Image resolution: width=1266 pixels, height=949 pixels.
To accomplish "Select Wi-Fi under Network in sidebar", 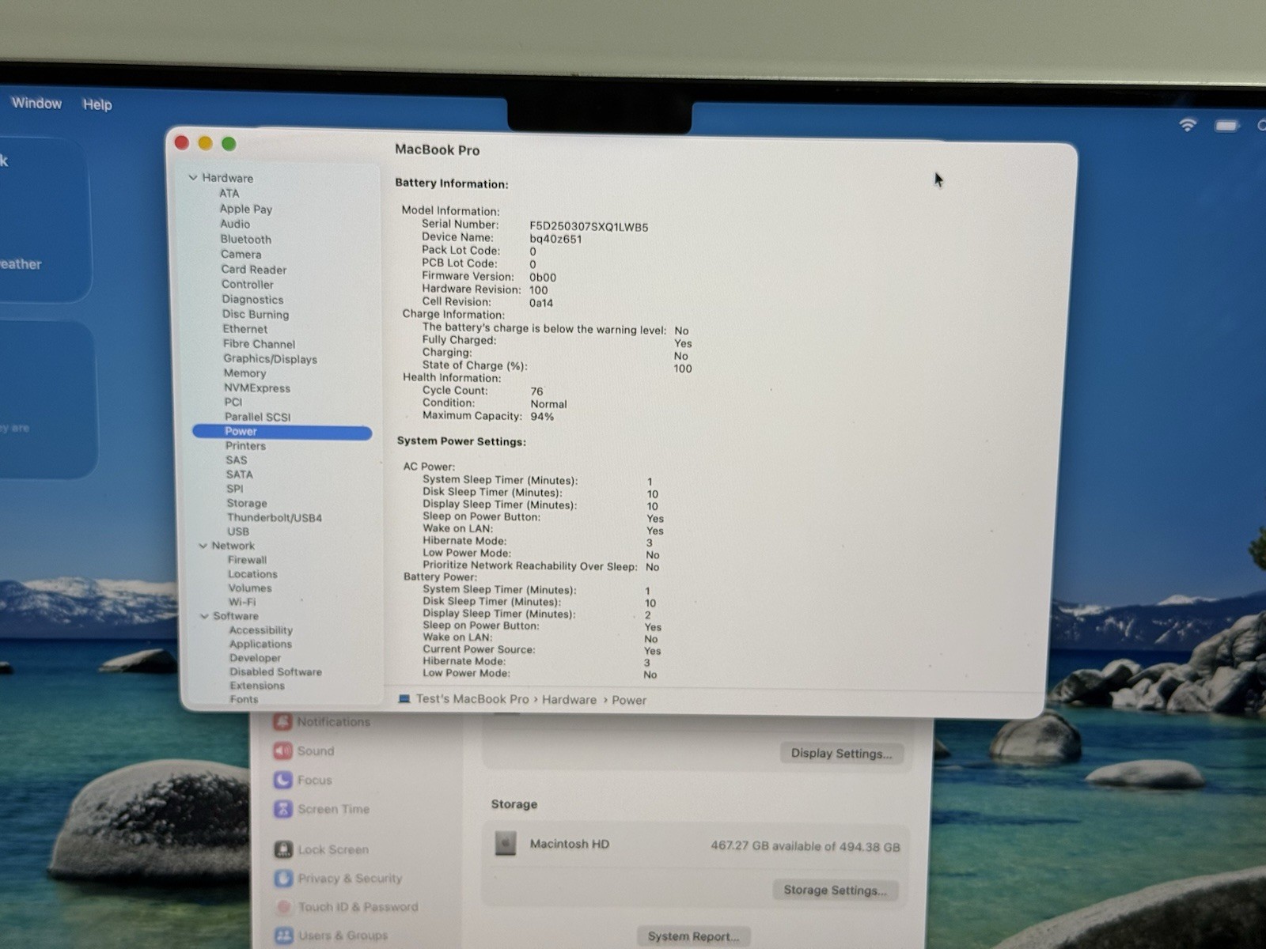I will coord(242,602).
